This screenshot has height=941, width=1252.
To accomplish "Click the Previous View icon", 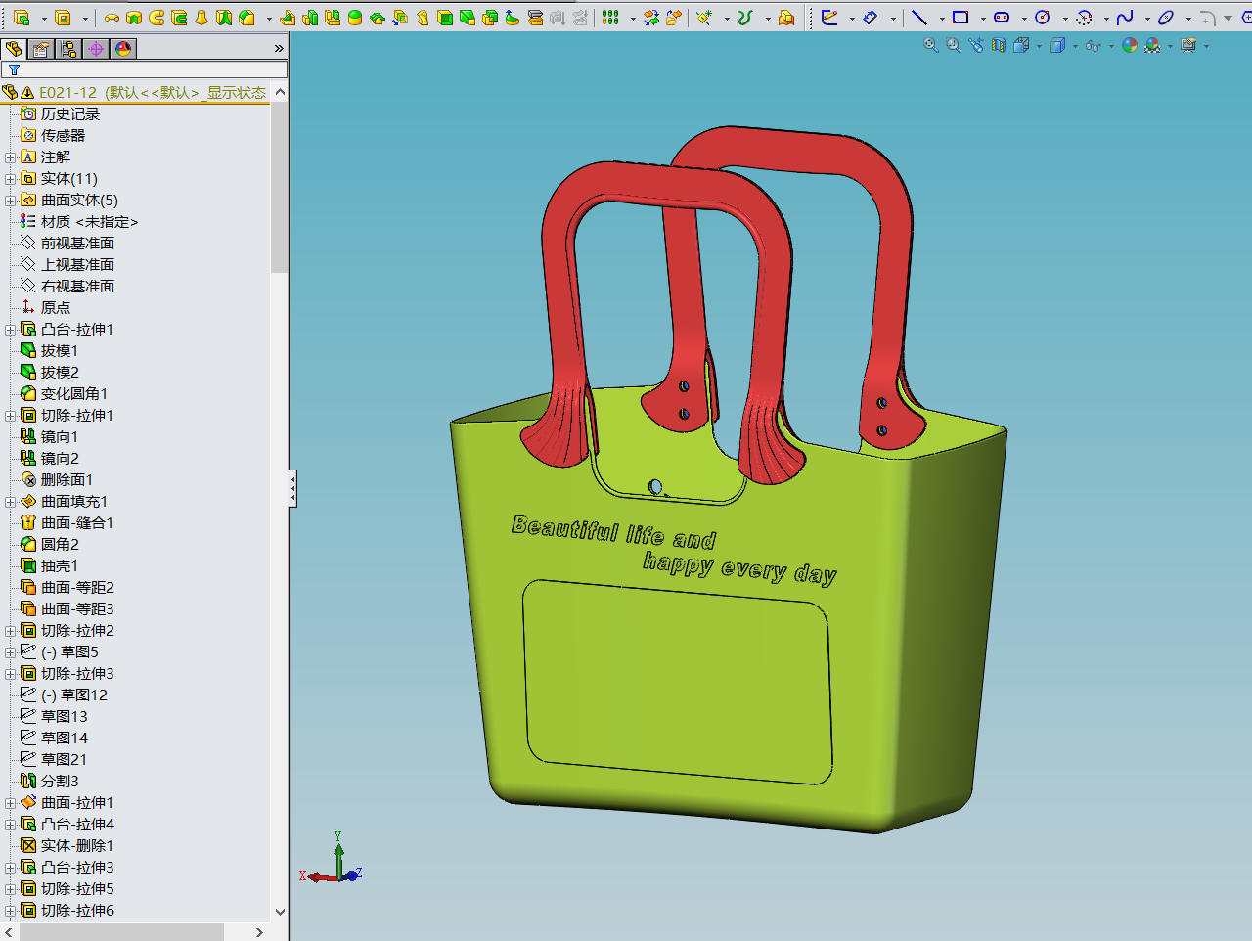I will click(976, 45).
